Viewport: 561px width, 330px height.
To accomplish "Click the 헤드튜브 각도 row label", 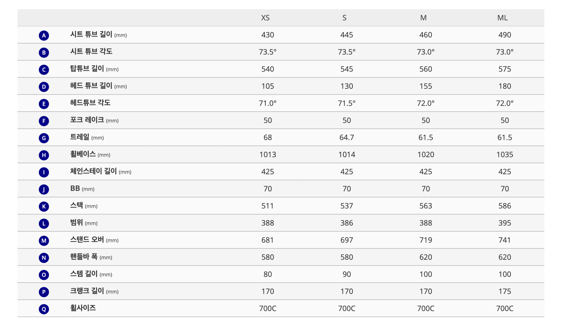I will pos(90,103).
